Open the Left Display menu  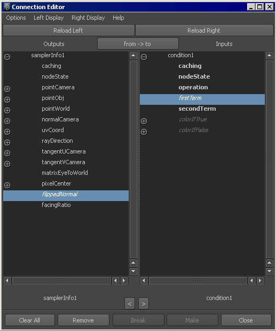[x=49, y=18]
